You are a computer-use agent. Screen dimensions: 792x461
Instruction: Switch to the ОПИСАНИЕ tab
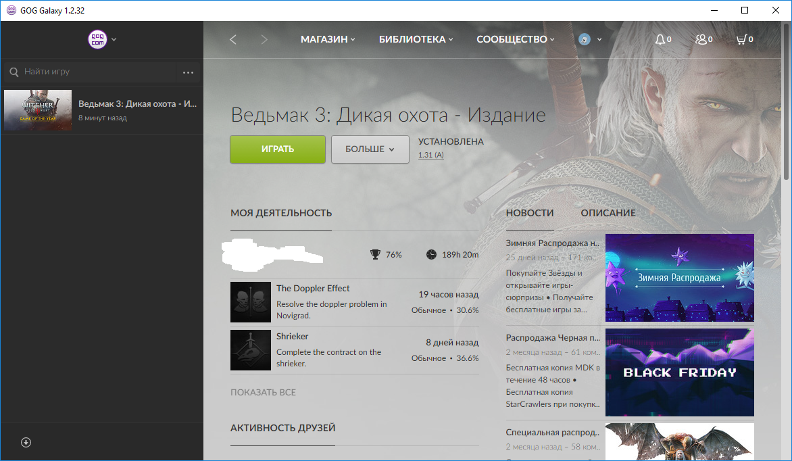tap(608, 213)
